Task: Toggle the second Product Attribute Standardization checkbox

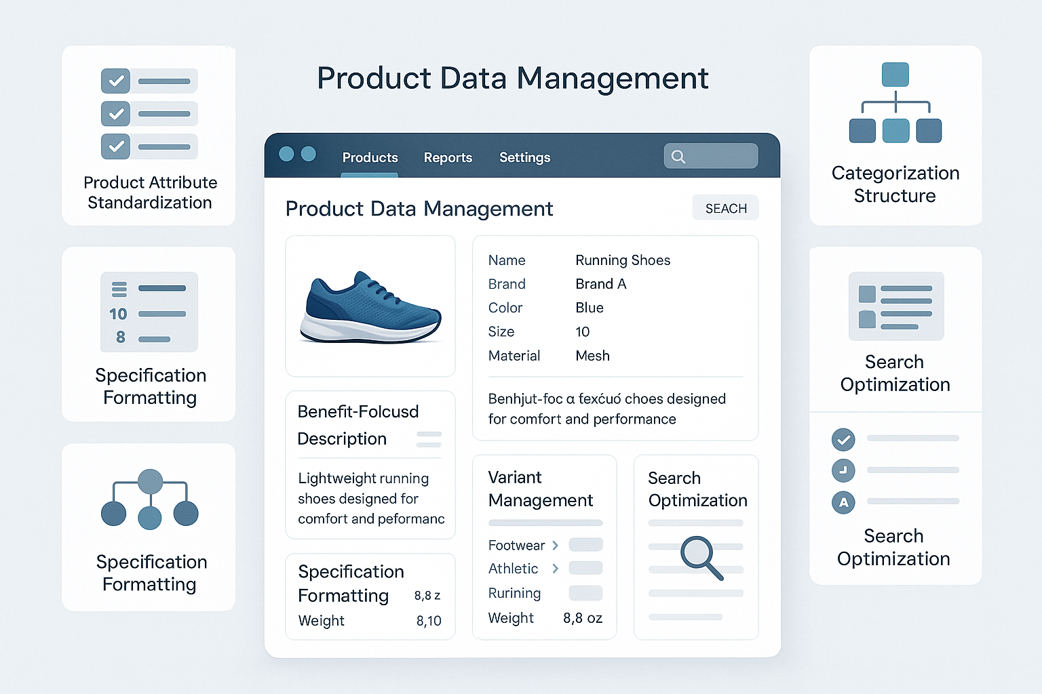Action: (115, 113)
